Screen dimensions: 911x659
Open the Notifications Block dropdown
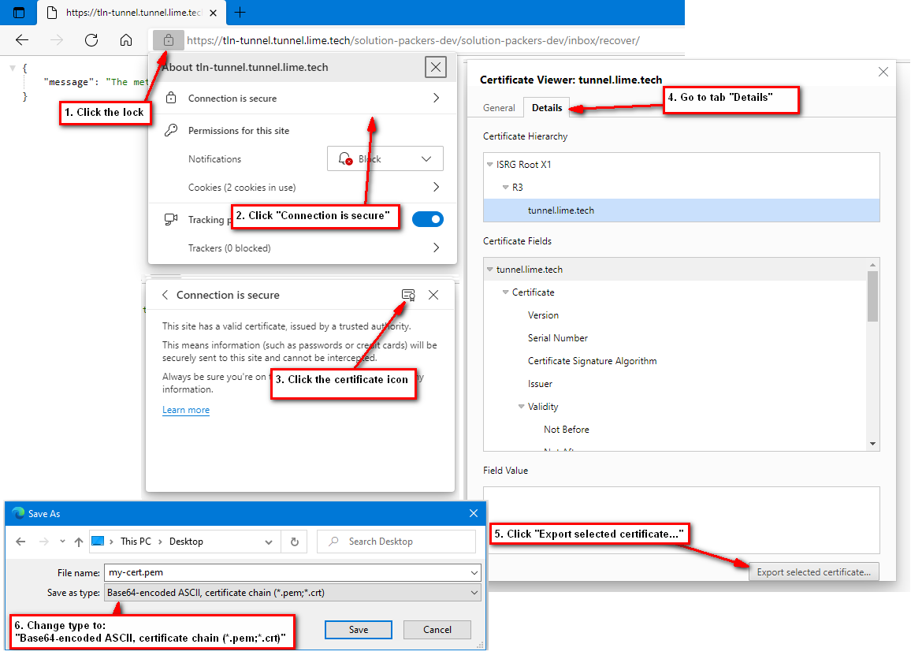coord(385,158)
